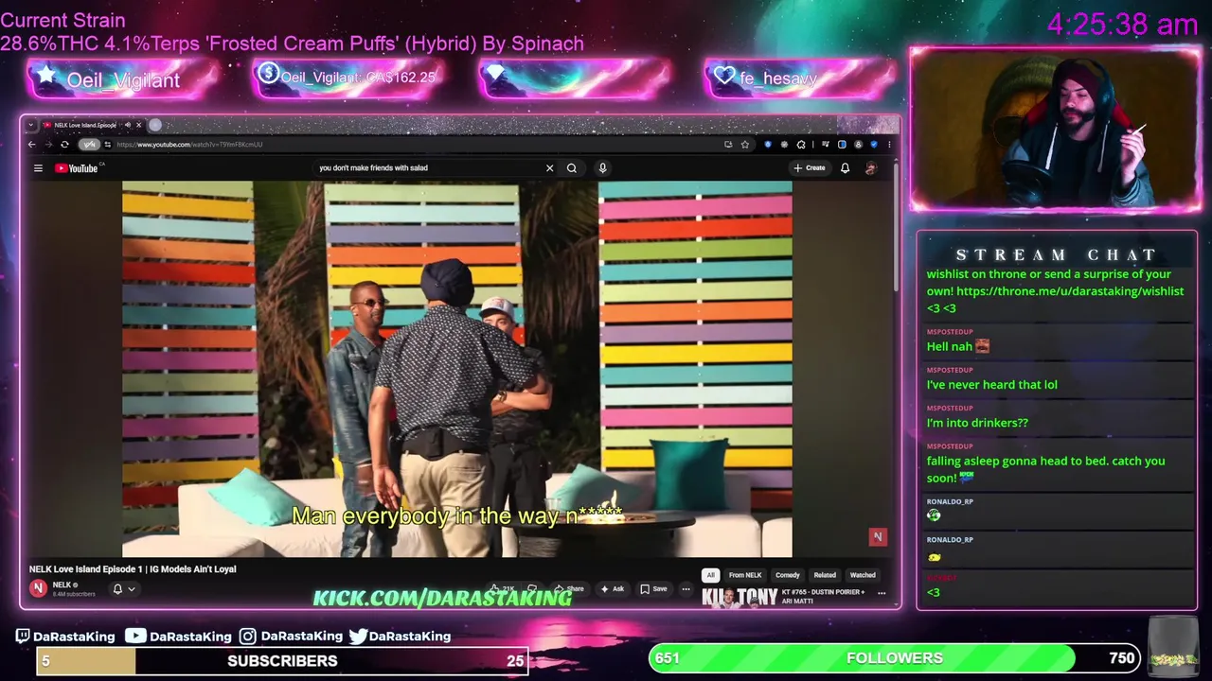The image size is (1212, 681).
Task: Submit search with magnifier icon
Action: point(572,168)
